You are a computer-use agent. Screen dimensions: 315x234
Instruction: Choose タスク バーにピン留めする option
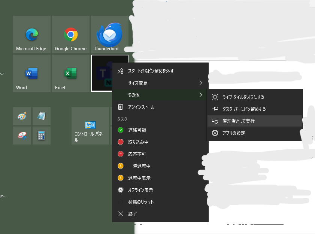(255, 109)
